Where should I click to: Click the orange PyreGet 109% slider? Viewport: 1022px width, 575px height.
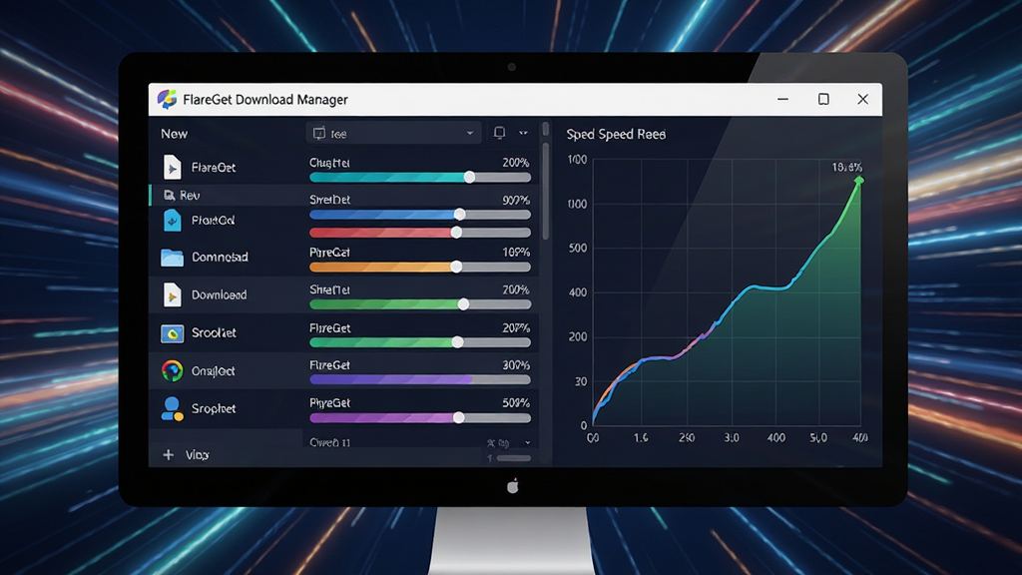point(420,267)
